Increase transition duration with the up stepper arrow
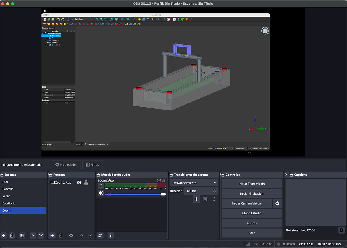Screen dimensions: 347x248 pos(215,190)
